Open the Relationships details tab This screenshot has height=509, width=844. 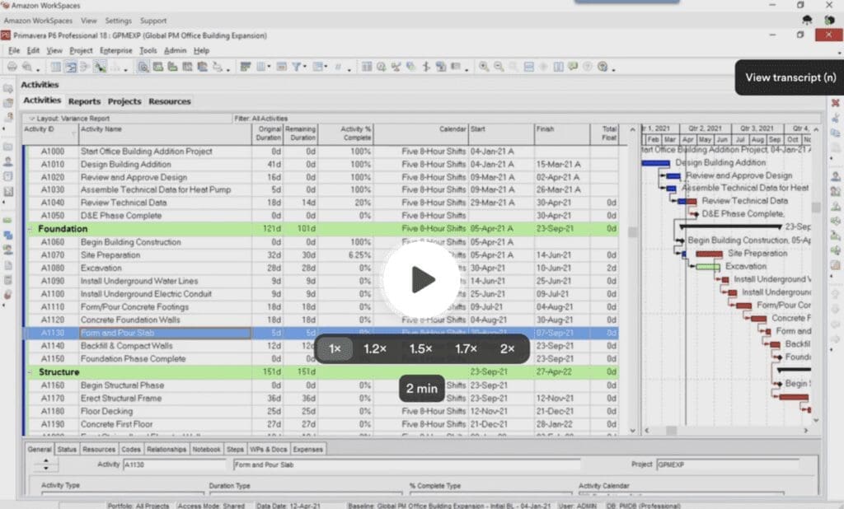[166, 449]
